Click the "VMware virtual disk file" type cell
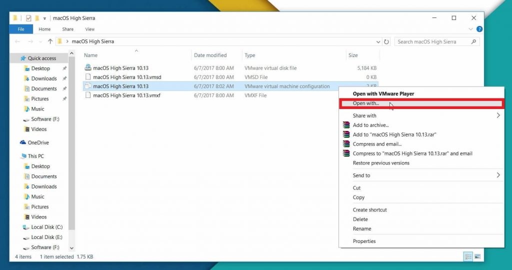The width and height of the screenshot is (512, 270). point(270,68)
